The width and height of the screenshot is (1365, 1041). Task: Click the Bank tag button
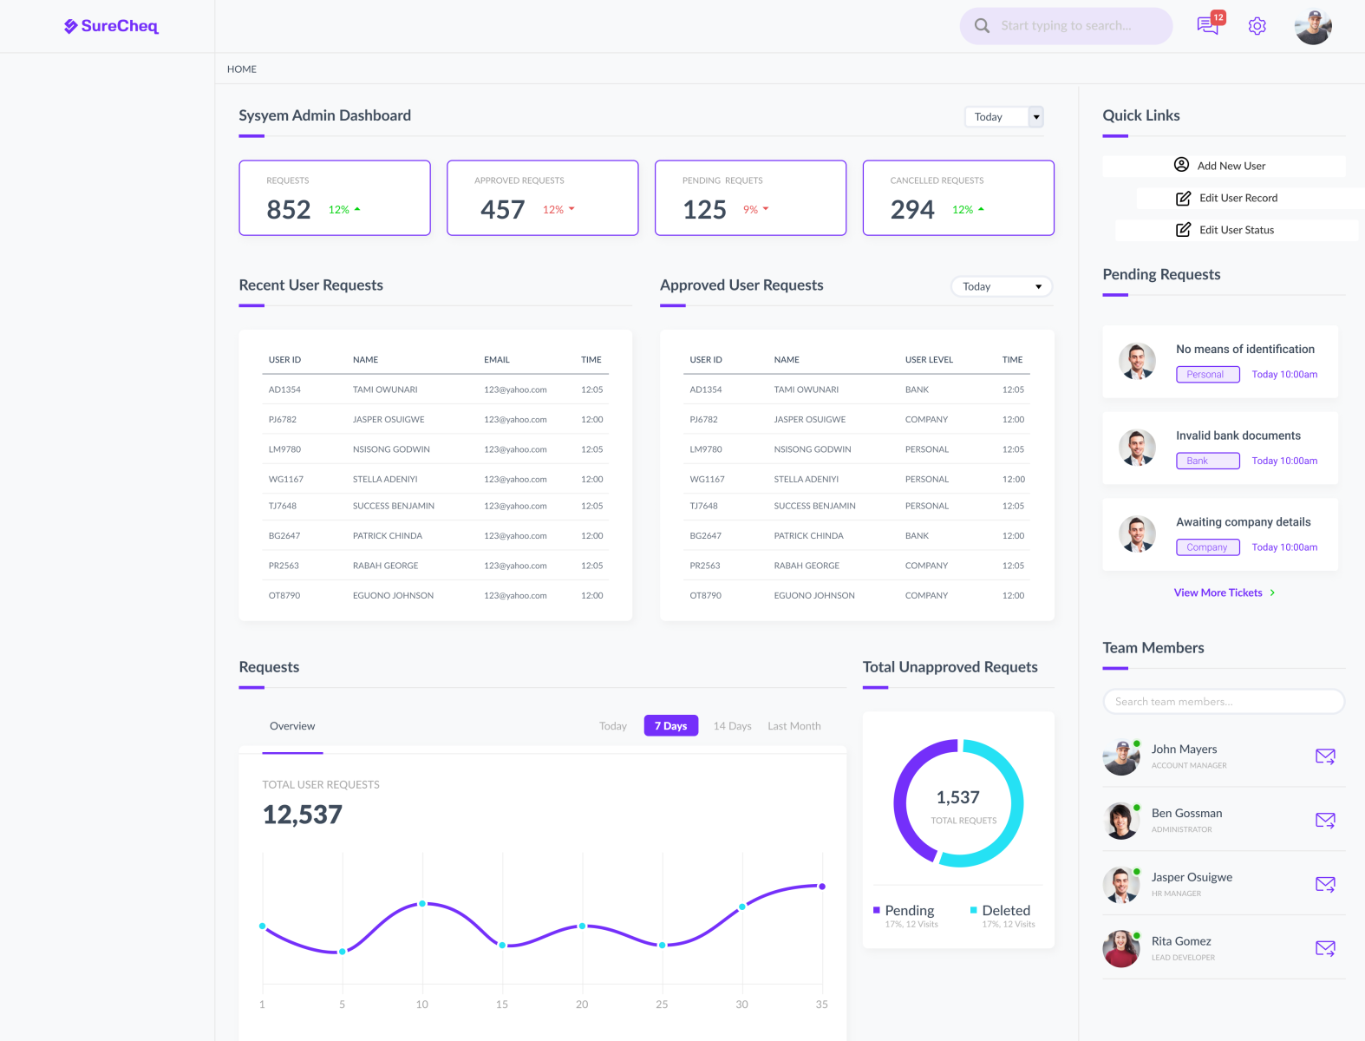click(1208, 461)
